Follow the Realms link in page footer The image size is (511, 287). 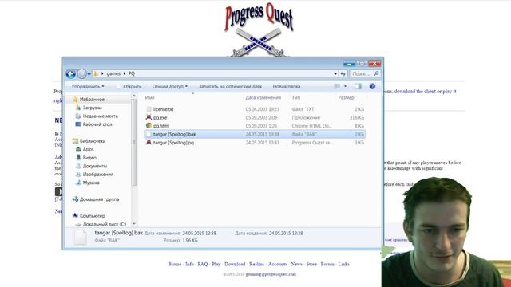click(x=256, y=264)
